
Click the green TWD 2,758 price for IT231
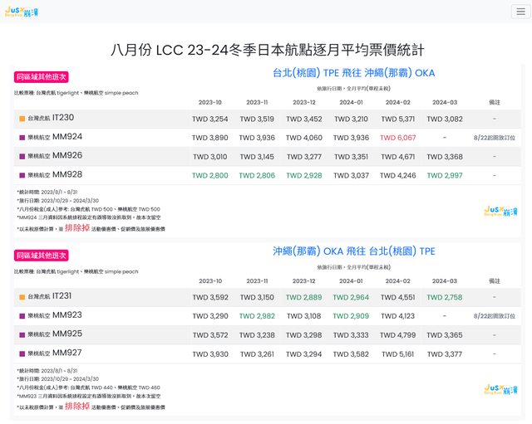pos(445,296)
